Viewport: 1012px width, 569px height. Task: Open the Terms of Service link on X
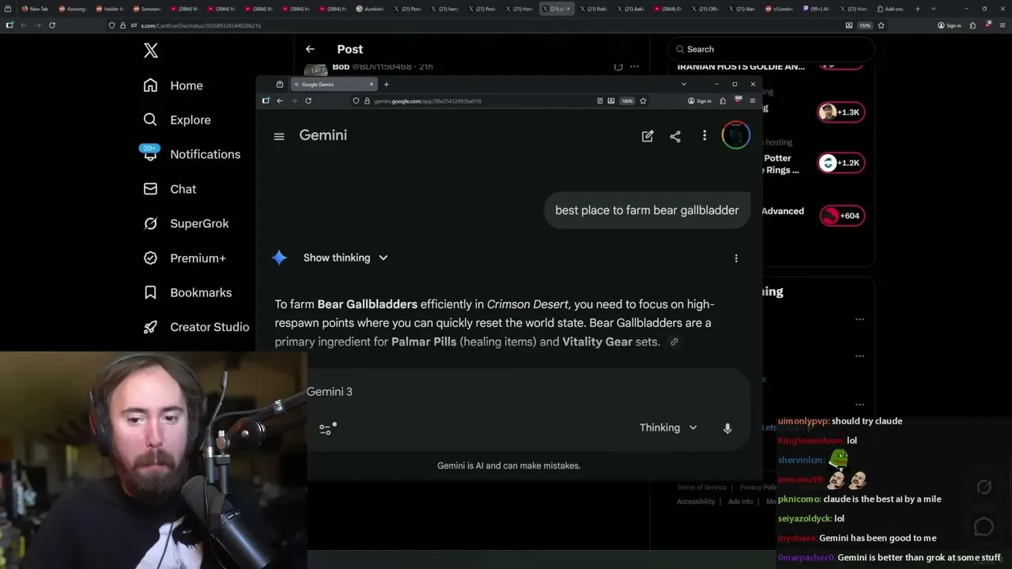pos(701,488)
